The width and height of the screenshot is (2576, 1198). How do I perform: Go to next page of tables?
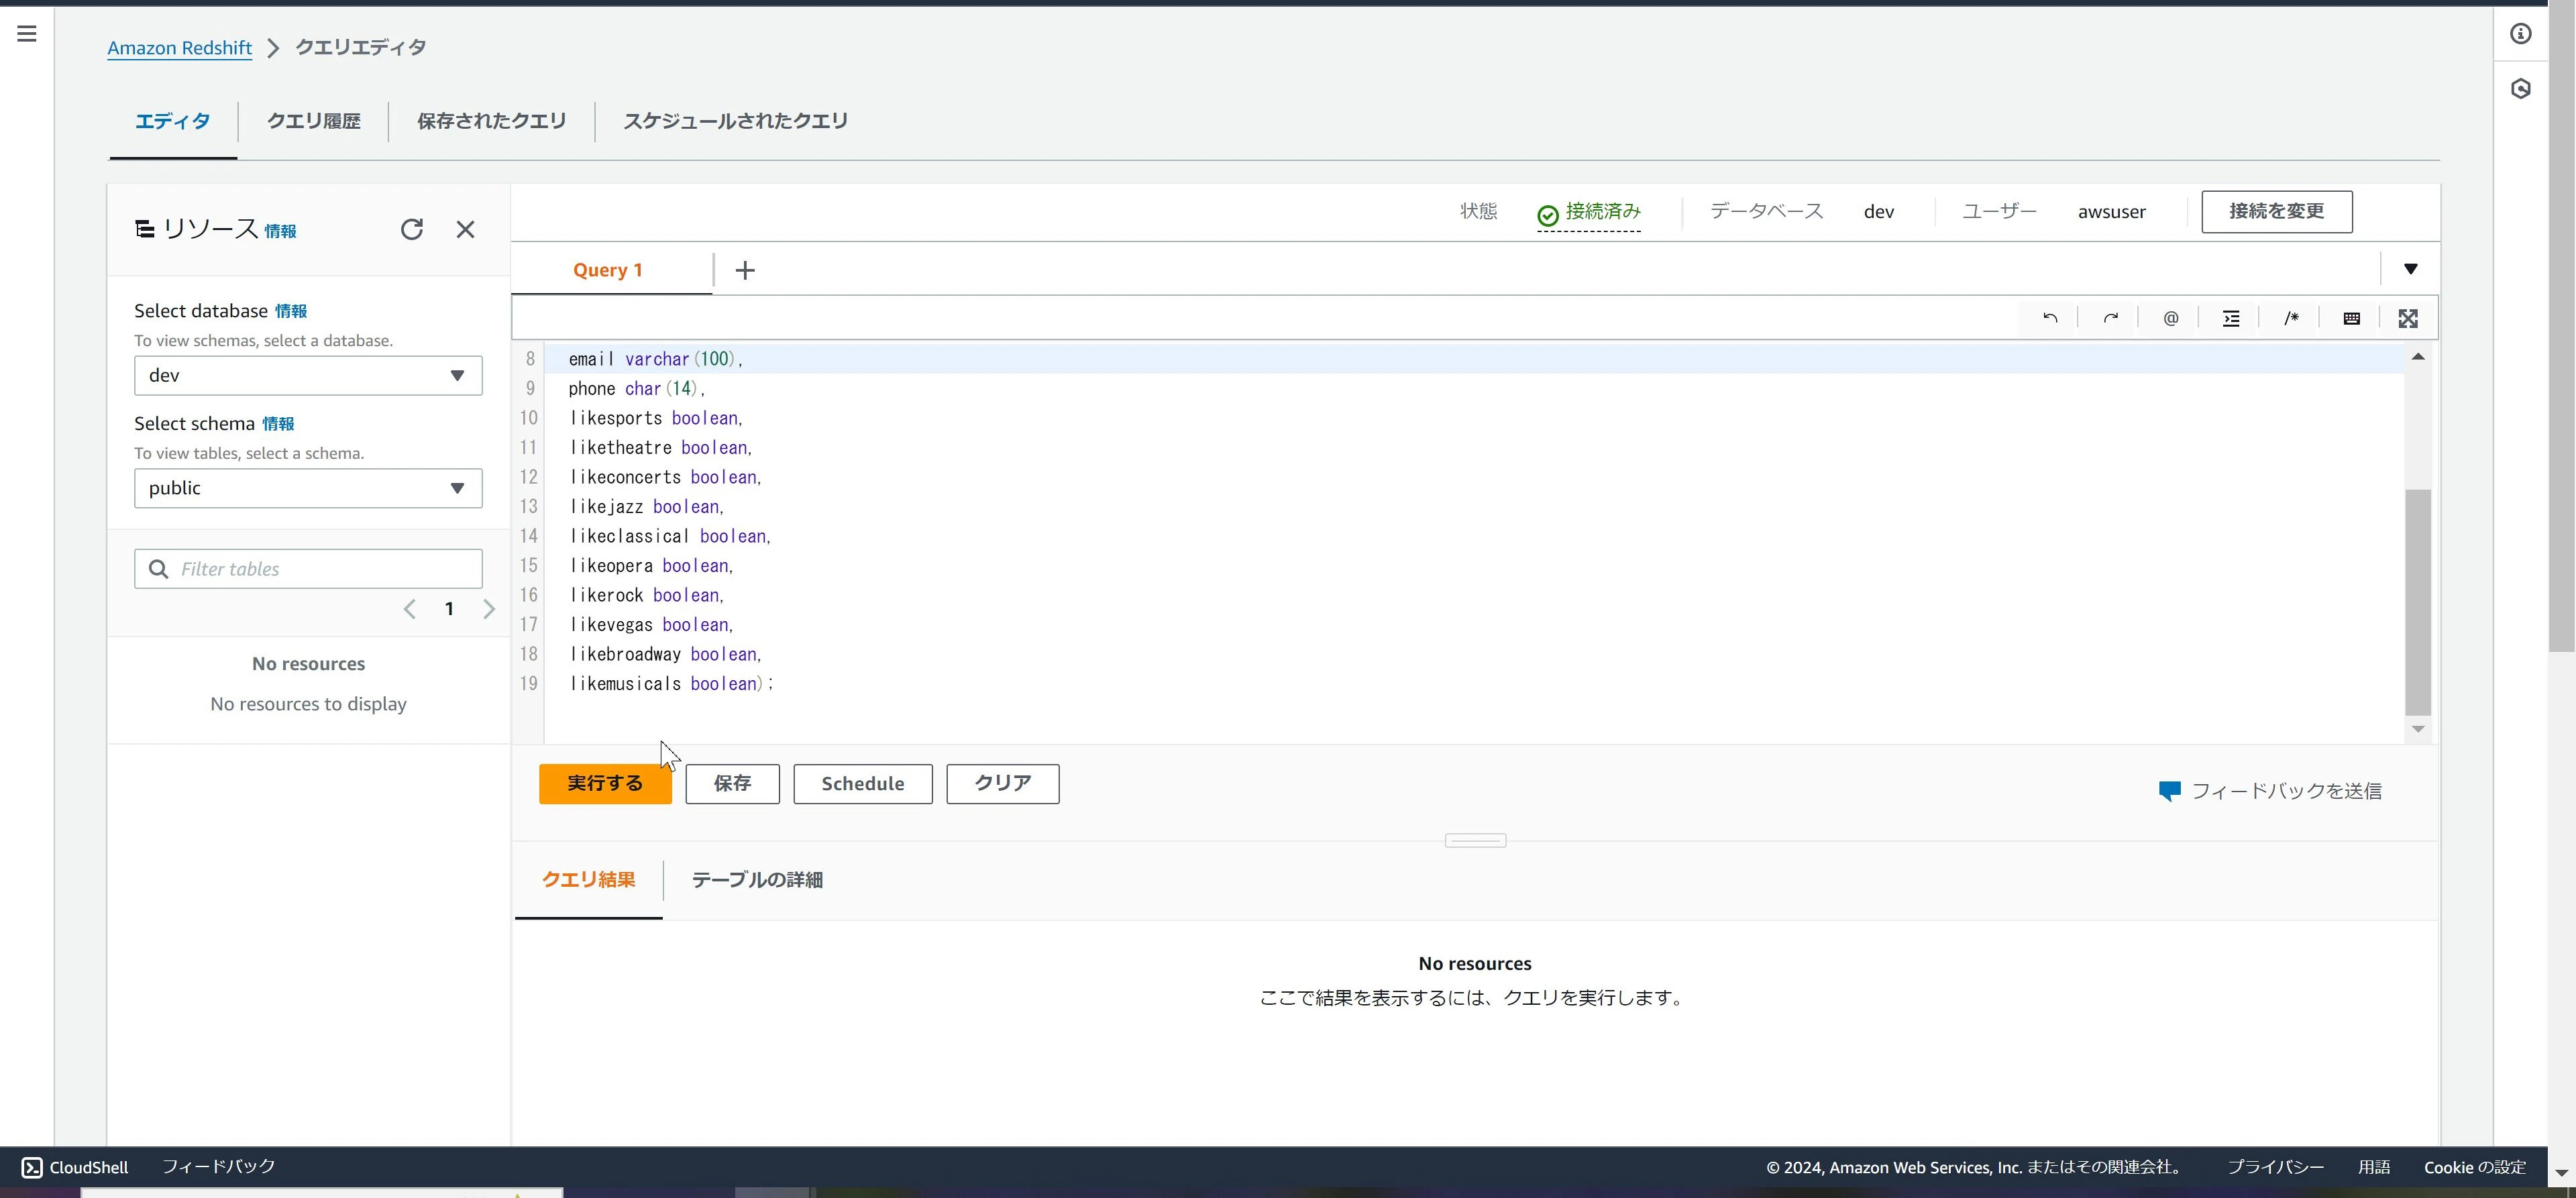pyautogui.click(x=489, y=609)
